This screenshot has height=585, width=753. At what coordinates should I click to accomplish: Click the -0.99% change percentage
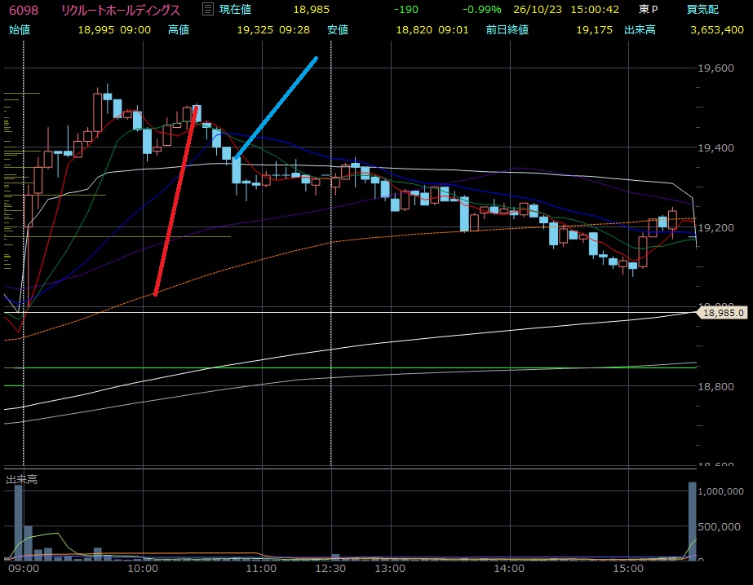481,10
